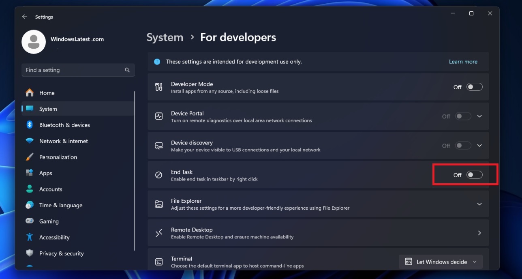Viewport: 522px width, 279px height.
Task: Open the default Terminal dropdown
Action: pos(441,262)
